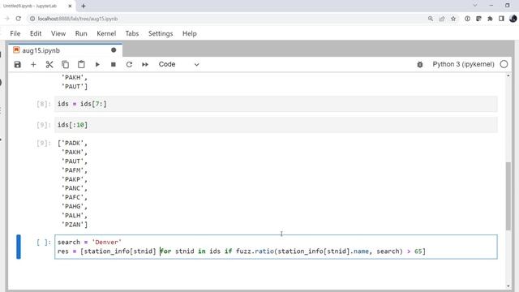519x292 pixels.
Task: Open the Kernel menu
Action: (x=106, y=33)
